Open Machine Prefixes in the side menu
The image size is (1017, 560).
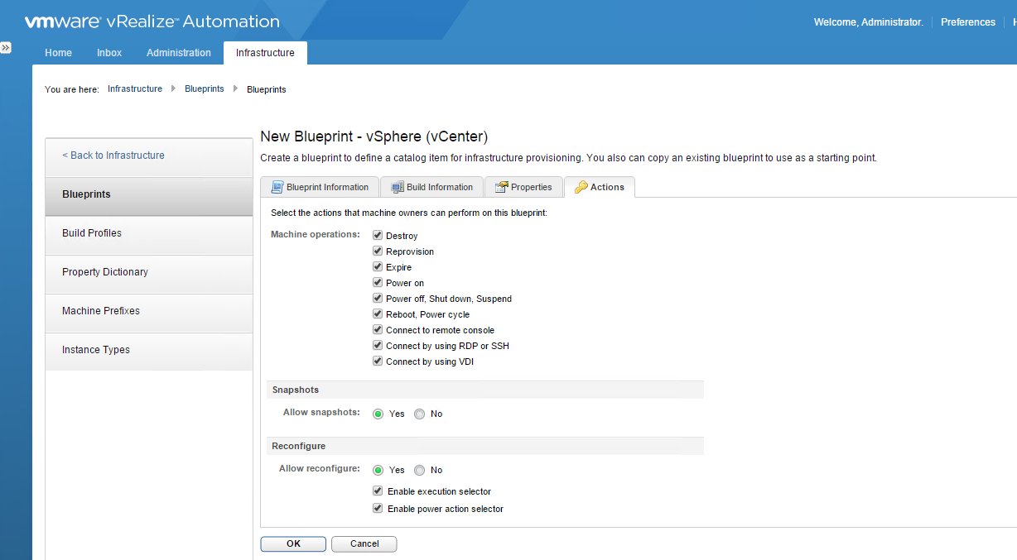pos(149,312)
